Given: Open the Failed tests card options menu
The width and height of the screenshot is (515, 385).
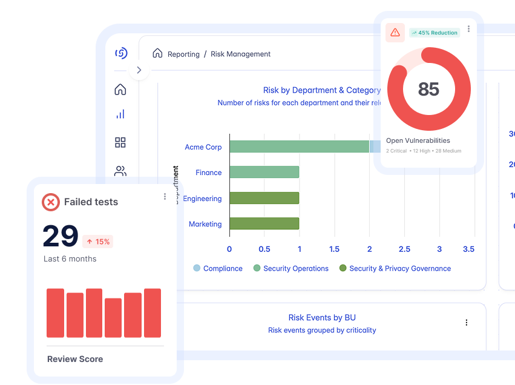Looking at the screenshot, I should click(x=165, y=197).
